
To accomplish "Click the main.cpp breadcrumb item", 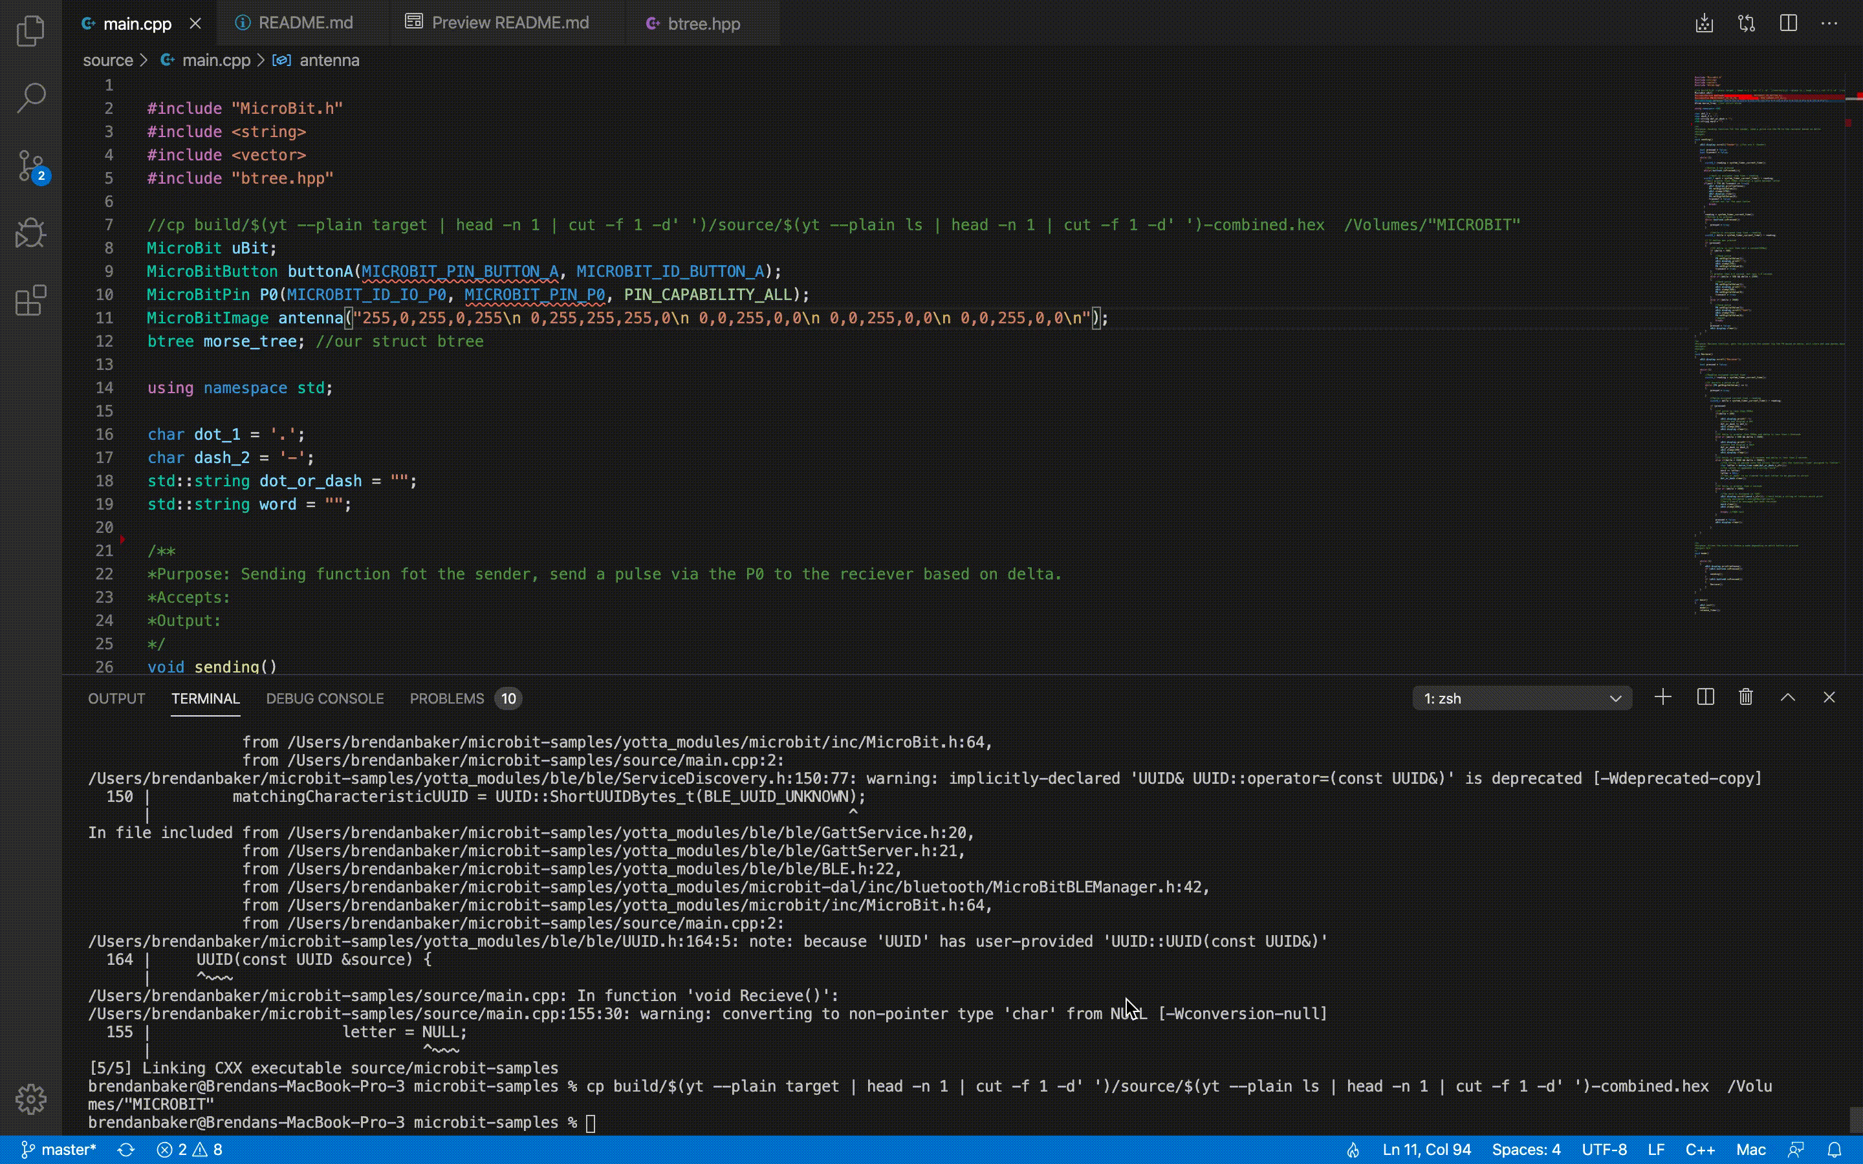I will point(215,60).
